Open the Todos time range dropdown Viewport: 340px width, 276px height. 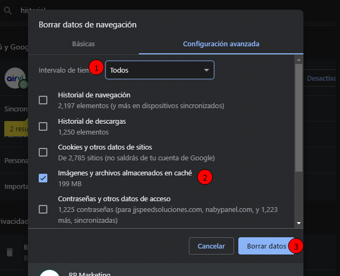tap(160, 70)
